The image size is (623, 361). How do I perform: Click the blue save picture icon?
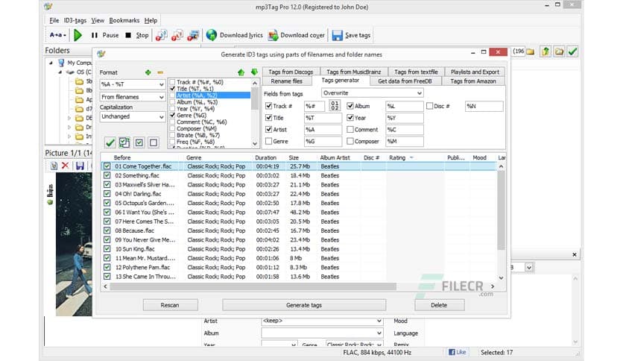(80, 166)
